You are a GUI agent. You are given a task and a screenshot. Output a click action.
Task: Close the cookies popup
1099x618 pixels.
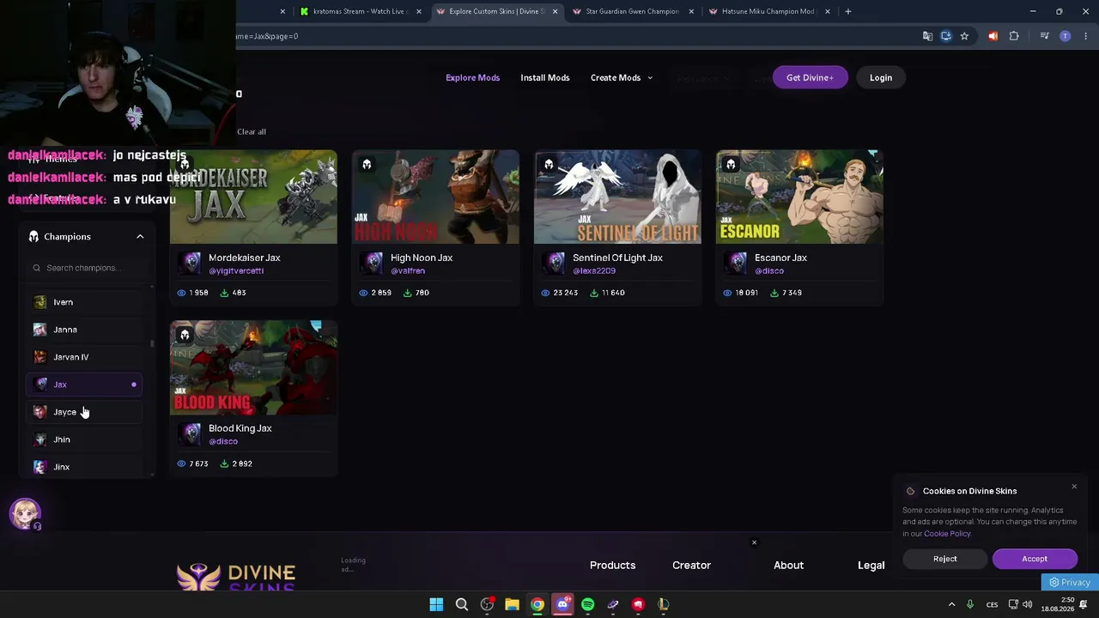click(1073, 487)
